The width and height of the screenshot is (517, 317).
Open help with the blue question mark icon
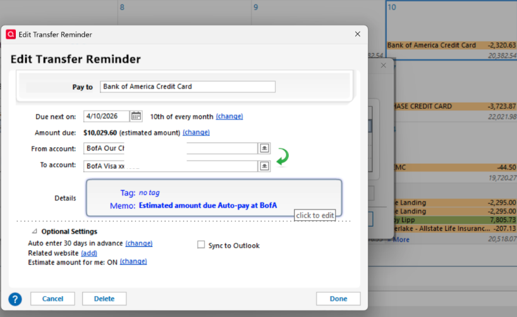pos(15,299)
